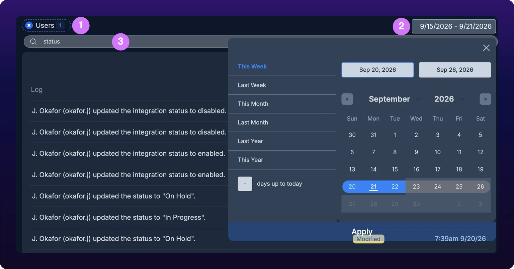Close the date picker panel
The height and width of the screenshot is (269, 514).
(x=486, y=48)
